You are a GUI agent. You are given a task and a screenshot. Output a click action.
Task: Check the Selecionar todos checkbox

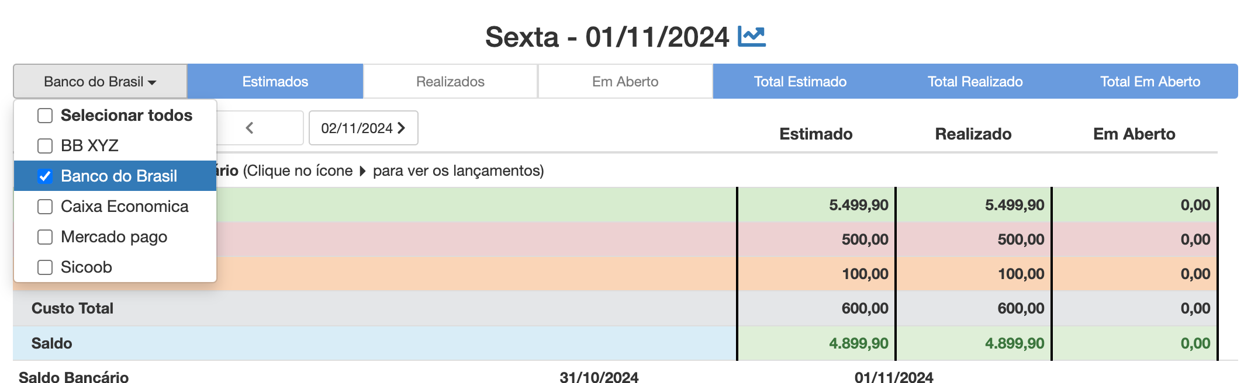point(45,116)
